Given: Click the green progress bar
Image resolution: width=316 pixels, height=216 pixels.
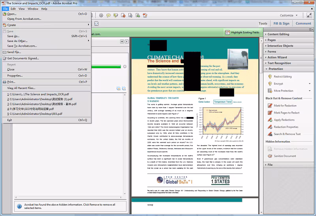Looking at the screenshot, I should click(x=106, y=66).
